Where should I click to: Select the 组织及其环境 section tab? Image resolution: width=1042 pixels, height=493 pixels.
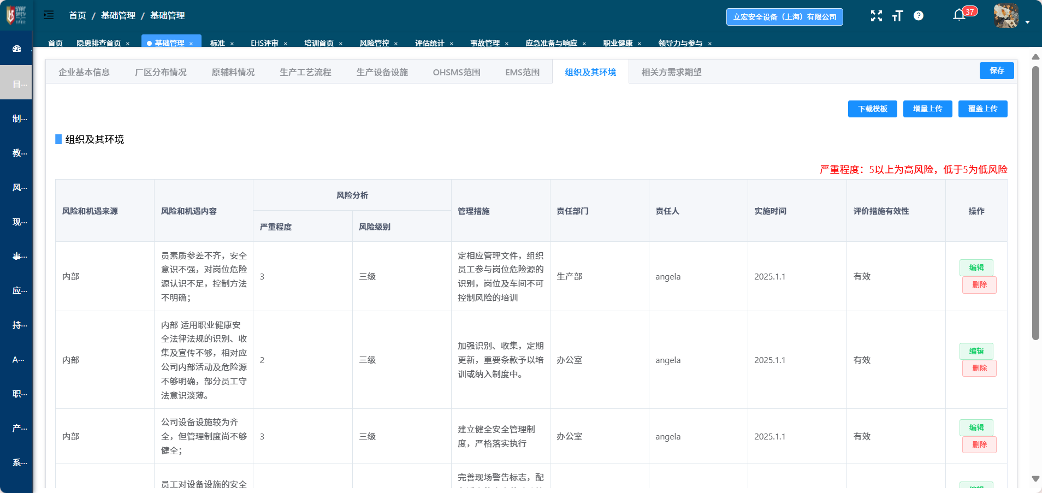pos(590,72)
